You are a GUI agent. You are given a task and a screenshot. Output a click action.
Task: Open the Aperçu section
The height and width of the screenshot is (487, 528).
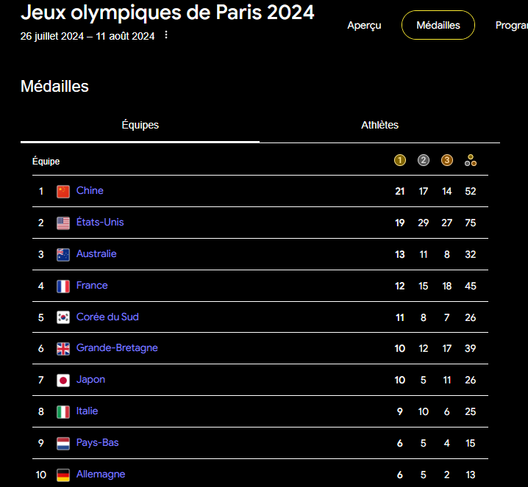coord(364,25)
